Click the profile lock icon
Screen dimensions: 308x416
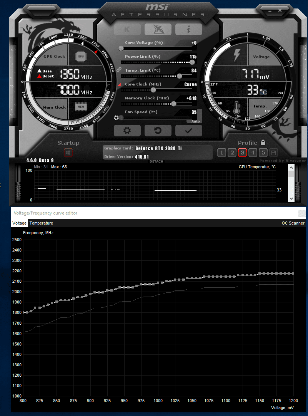[263, 143]
